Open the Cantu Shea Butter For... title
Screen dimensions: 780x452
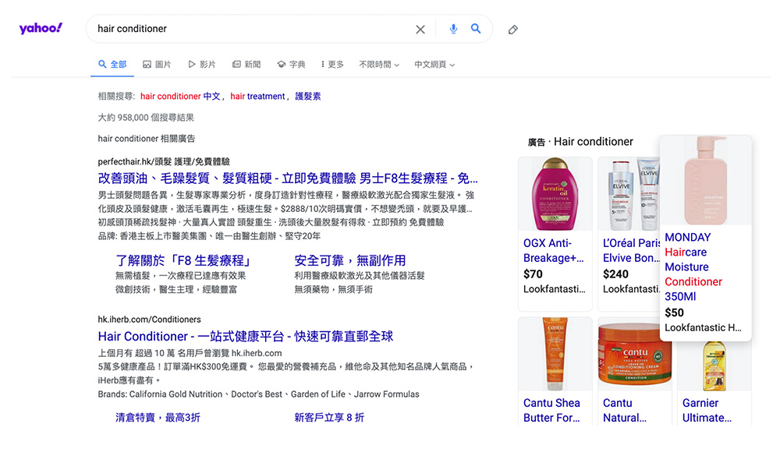pyautogui.click(x=551, y=410)
